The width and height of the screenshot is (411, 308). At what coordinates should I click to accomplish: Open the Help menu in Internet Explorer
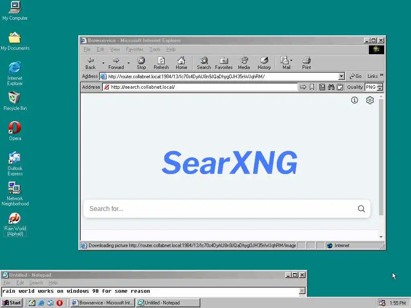coord(171,49)
